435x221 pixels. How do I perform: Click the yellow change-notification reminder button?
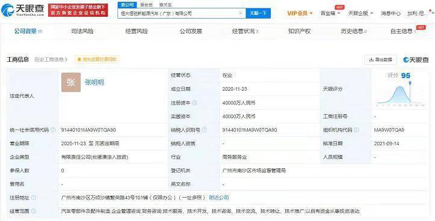(97, 59)
